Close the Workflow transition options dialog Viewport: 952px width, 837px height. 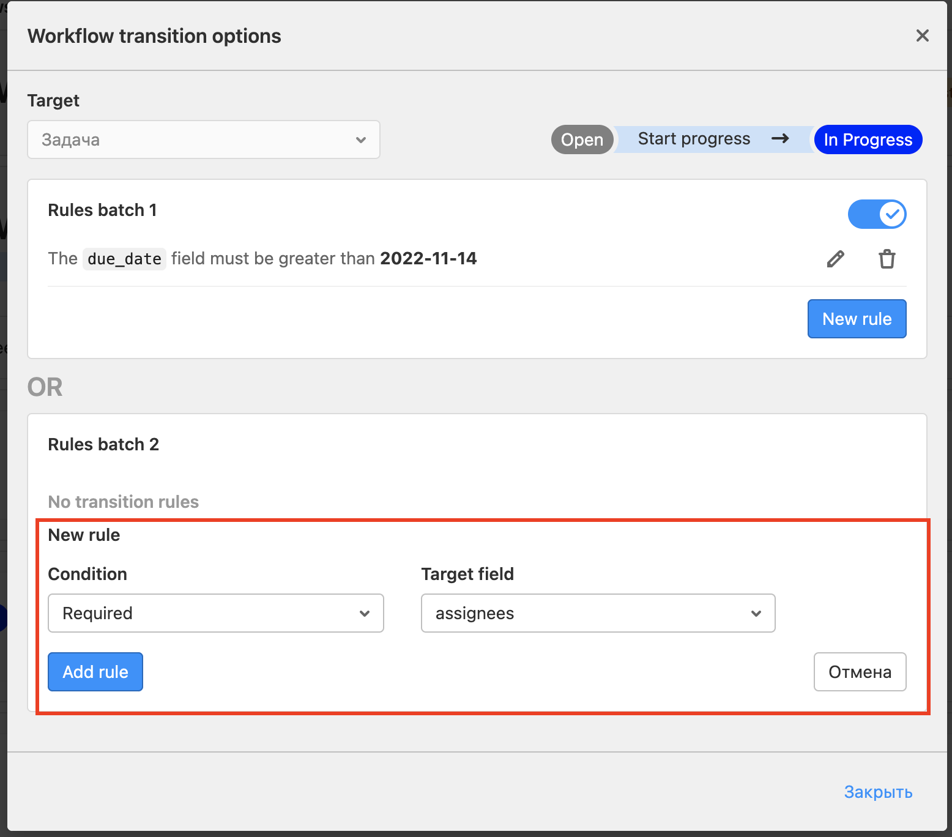point(922,36)
